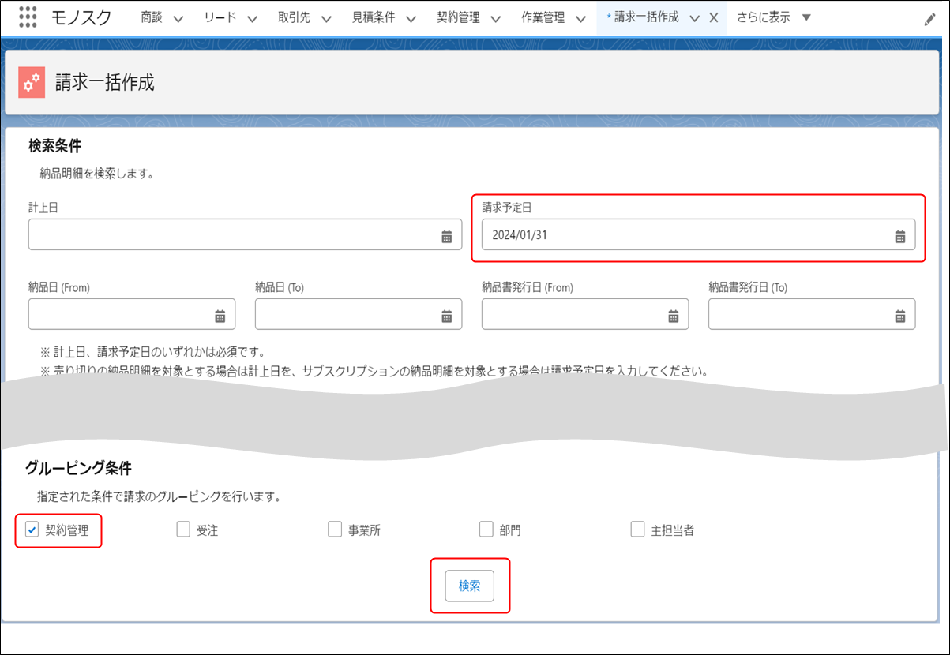Expand the 商談 tab dropdown chevron
Screen dimensions: 950x655
178,19
